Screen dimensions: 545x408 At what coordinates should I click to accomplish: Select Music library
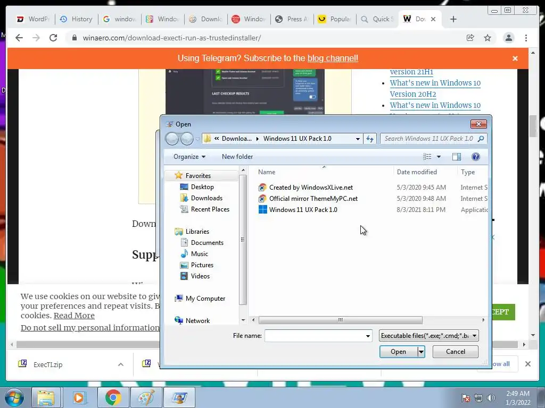click(x=199, y=254)
